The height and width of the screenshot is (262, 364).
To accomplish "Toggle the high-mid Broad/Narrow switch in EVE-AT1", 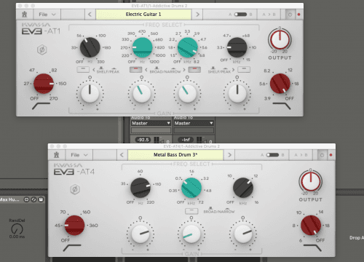I will tap(194, 70).
